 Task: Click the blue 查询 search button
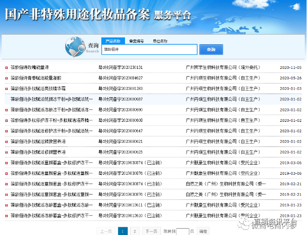click(211, 50)
